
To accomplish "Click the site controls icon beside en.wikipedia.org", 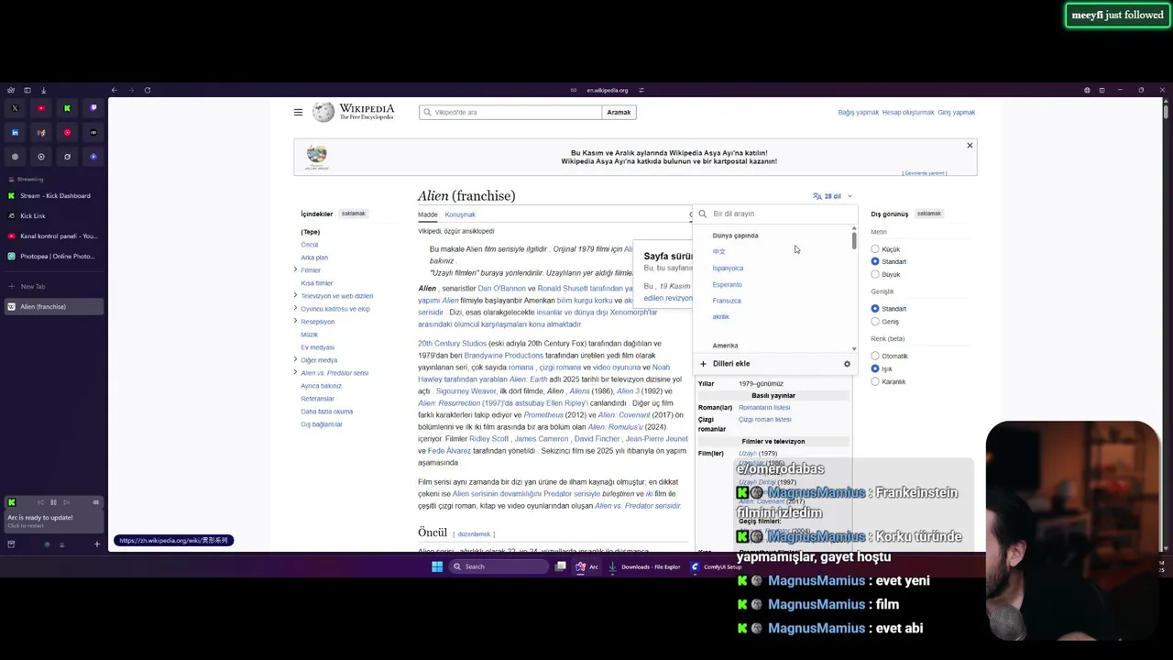I will 641,90.
